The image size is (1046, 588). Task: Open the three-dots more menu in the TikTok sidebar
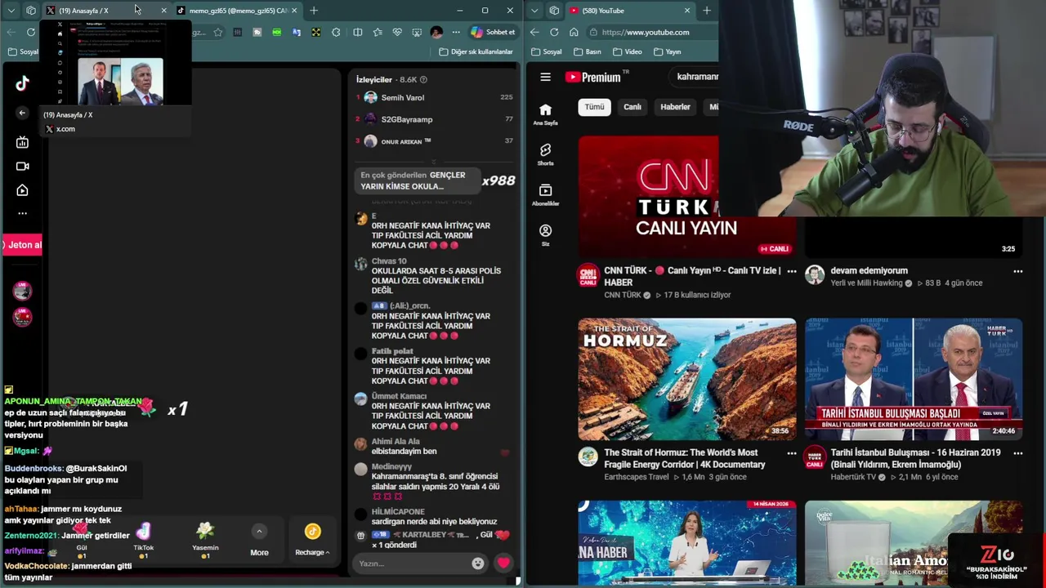[x=22, y=213]
